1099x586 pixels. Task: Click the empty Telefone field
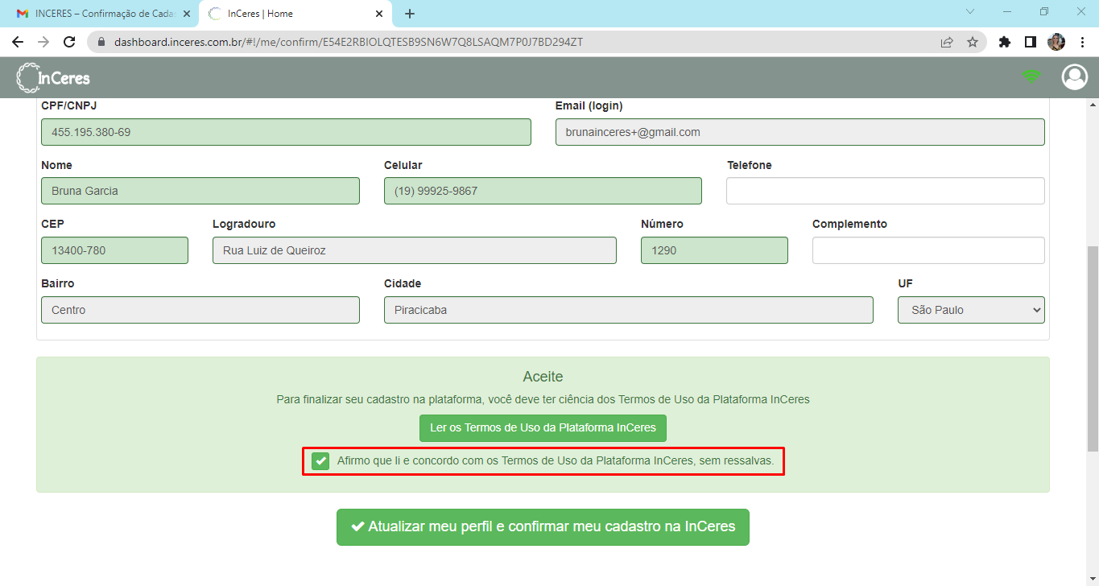886,191
